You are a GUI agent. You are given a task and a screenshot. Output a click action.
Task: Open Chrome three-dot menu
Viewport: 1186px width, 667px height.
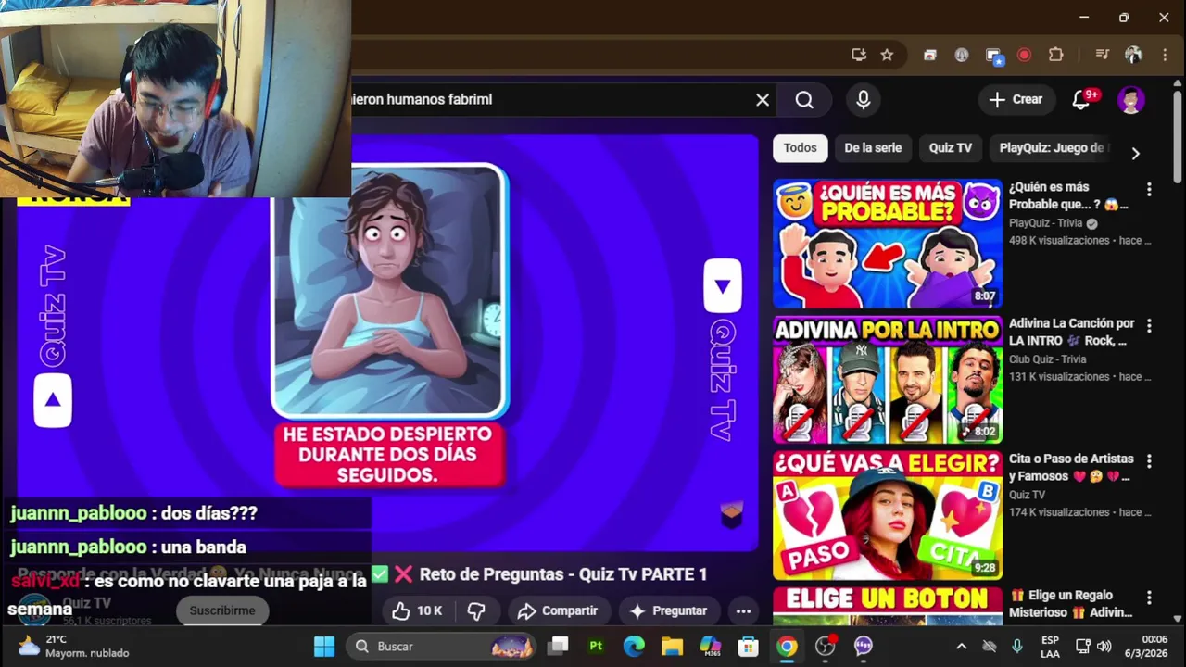point(1165,55)
